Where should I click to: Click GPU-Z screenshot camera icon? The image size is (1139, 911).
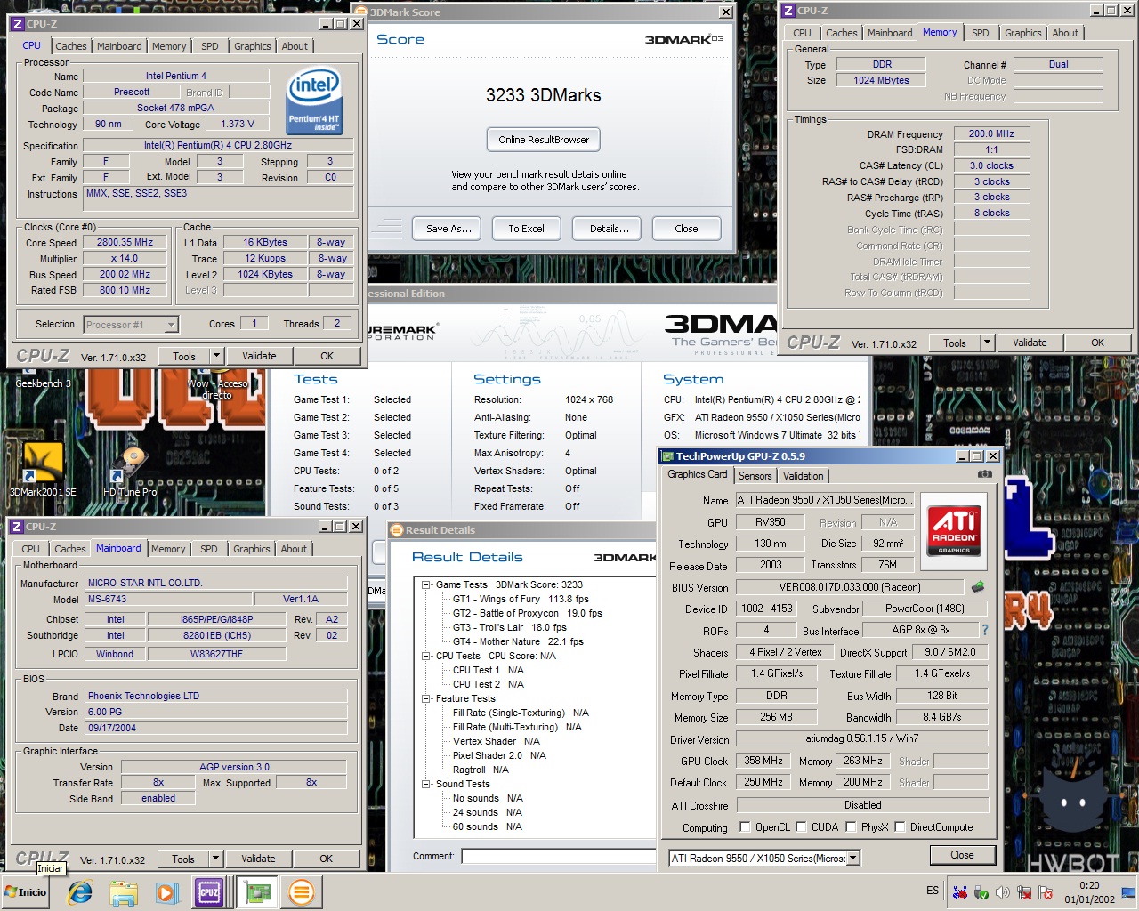(984, 474)
